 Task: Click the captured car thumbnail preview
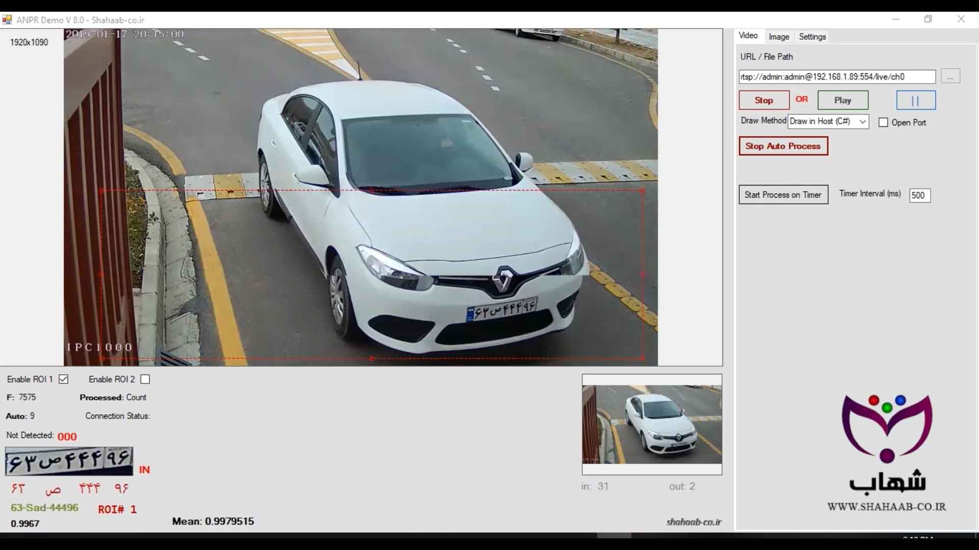click(652, 424)
